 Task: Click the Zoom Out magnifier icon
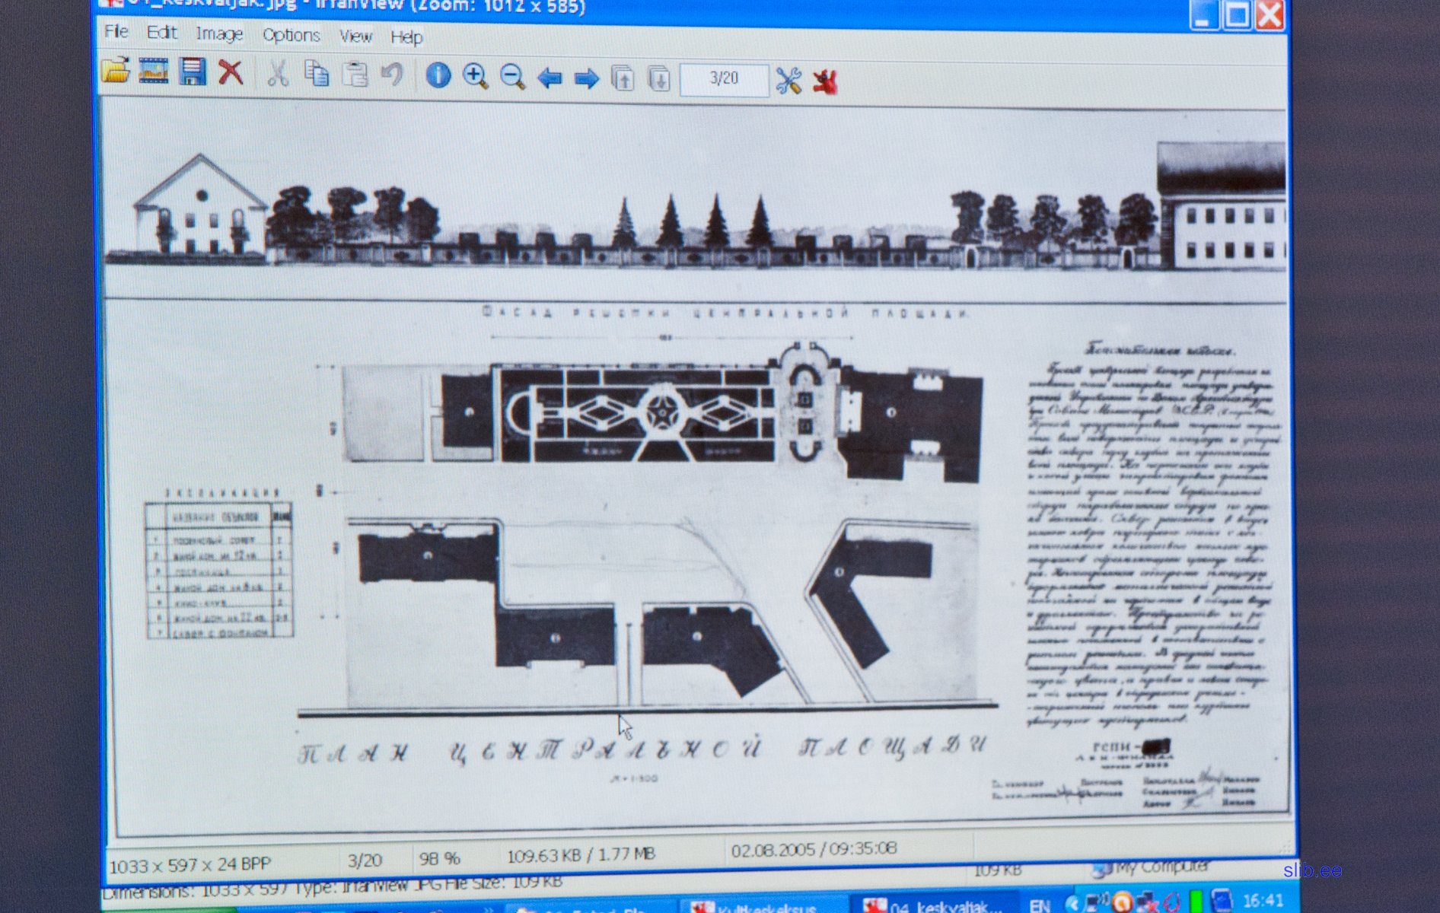tap(512, 77)
